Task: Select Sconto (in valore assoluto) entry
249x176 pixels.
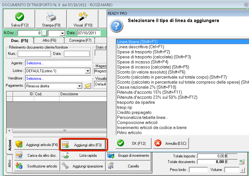Action: [183, 72]
